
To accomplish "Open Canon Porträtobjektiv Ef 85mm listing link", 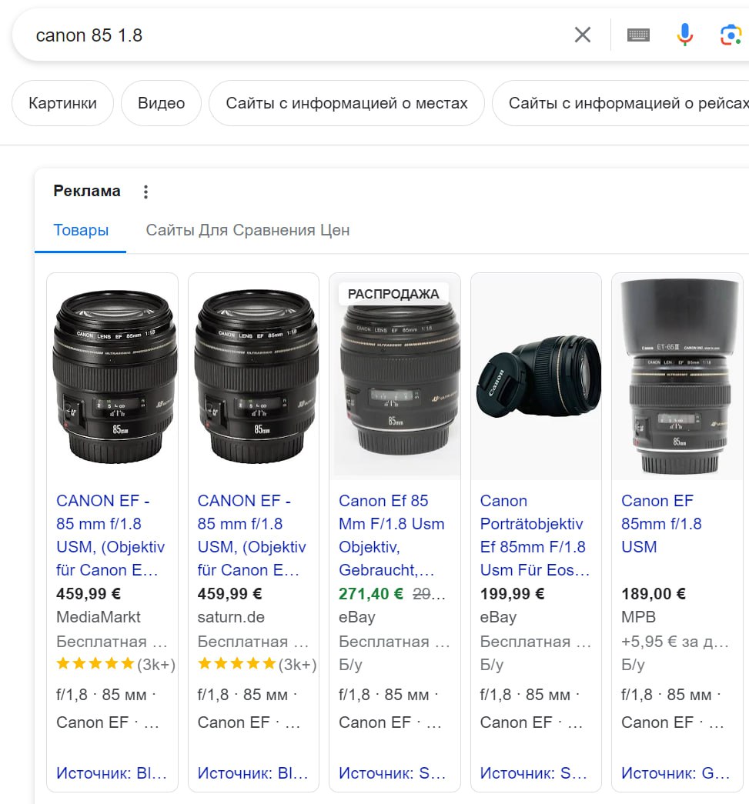I will coord(534,535).
